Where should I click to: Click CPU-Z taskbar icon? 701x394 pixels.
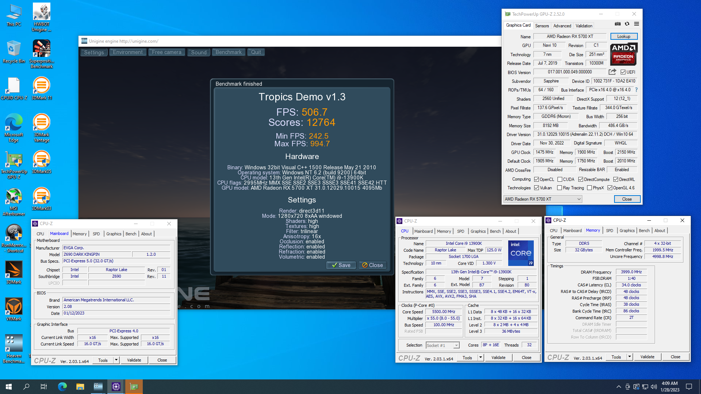(x=116, y=387)
